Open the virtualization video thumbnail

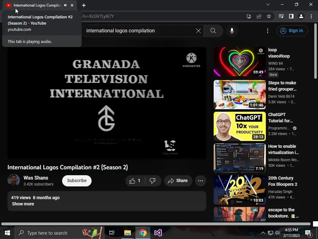239,158
